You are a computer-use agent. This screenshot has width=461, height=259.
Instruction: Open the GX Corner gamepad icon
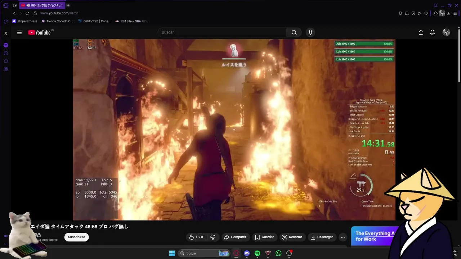pyautogui.click(x=15, y=5)
